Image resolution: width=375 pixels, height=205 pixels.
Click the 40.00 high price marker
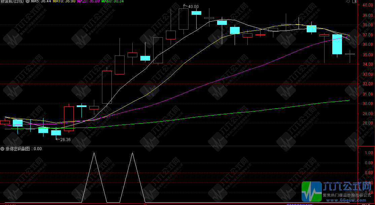pyautogui.click(x=193, y=7)
